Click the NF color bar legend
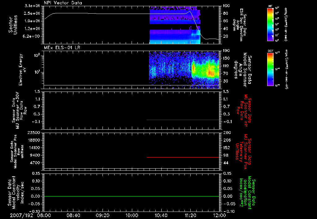The width and height of the screenshot is (317, 219). point(270,24)
